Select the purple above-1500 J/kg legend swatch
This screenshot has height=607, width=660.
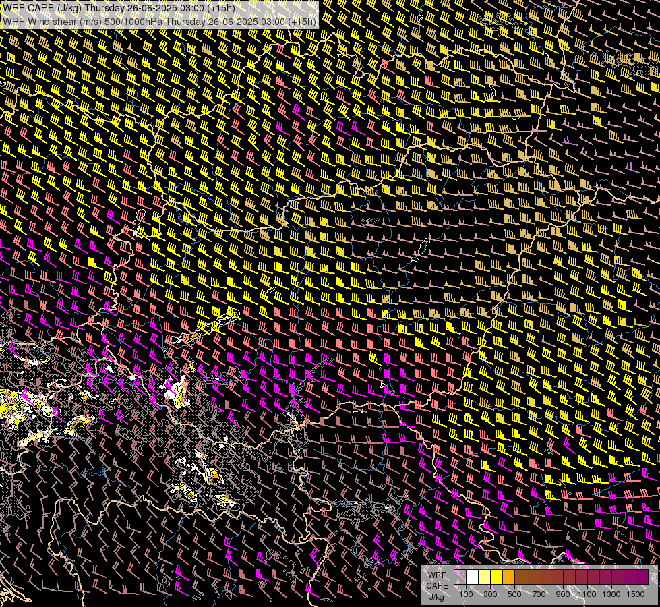(642, 577)
